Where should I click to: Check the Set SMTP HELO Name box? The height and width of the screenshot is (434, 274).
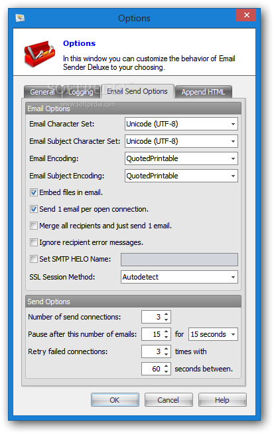[34, 259]
